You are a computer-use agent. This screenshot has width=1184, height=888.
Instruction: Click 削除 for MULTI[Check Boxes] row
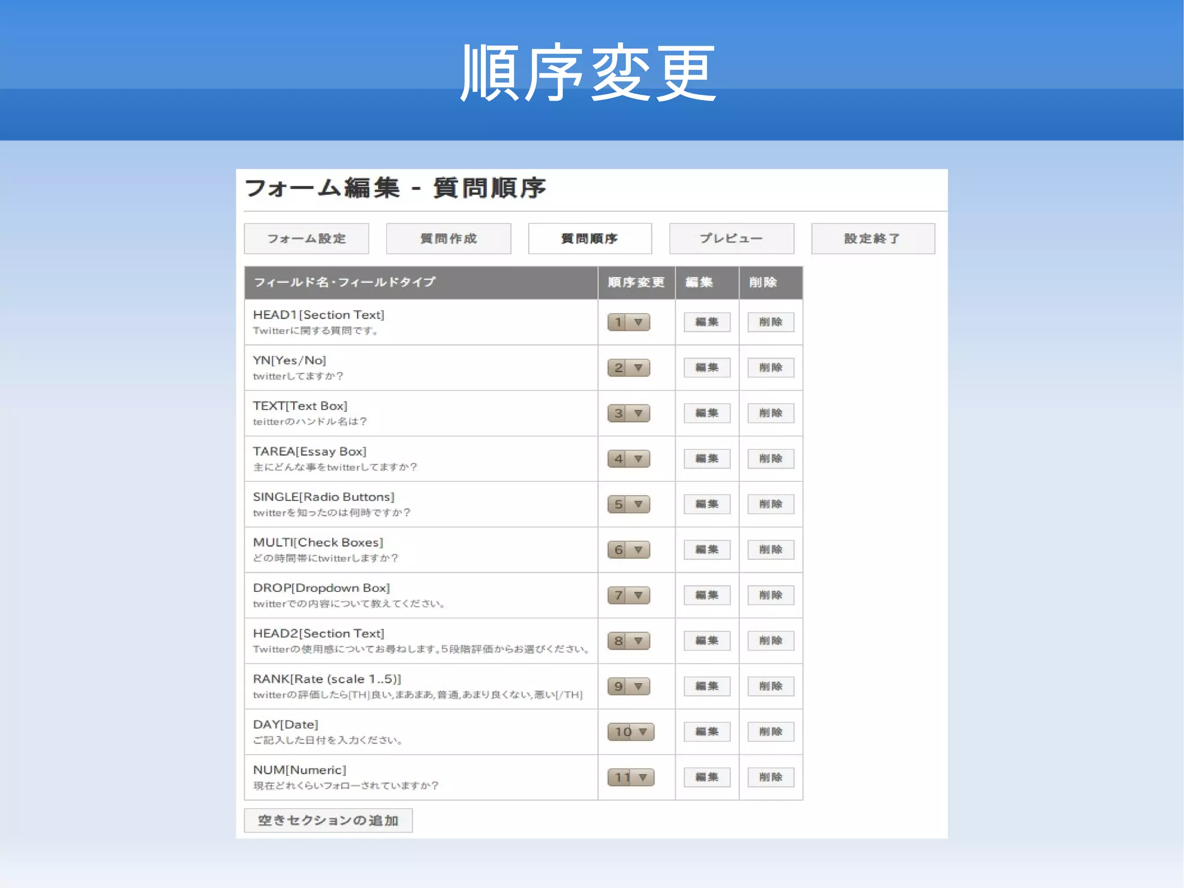click(771, 550)
